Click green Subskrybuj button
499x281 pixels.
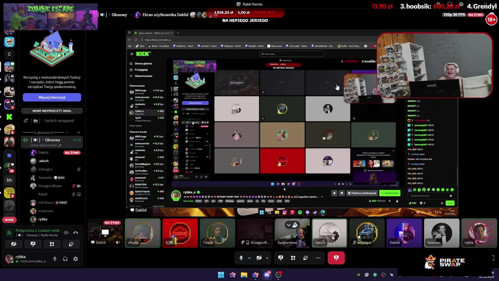[390, 193]
